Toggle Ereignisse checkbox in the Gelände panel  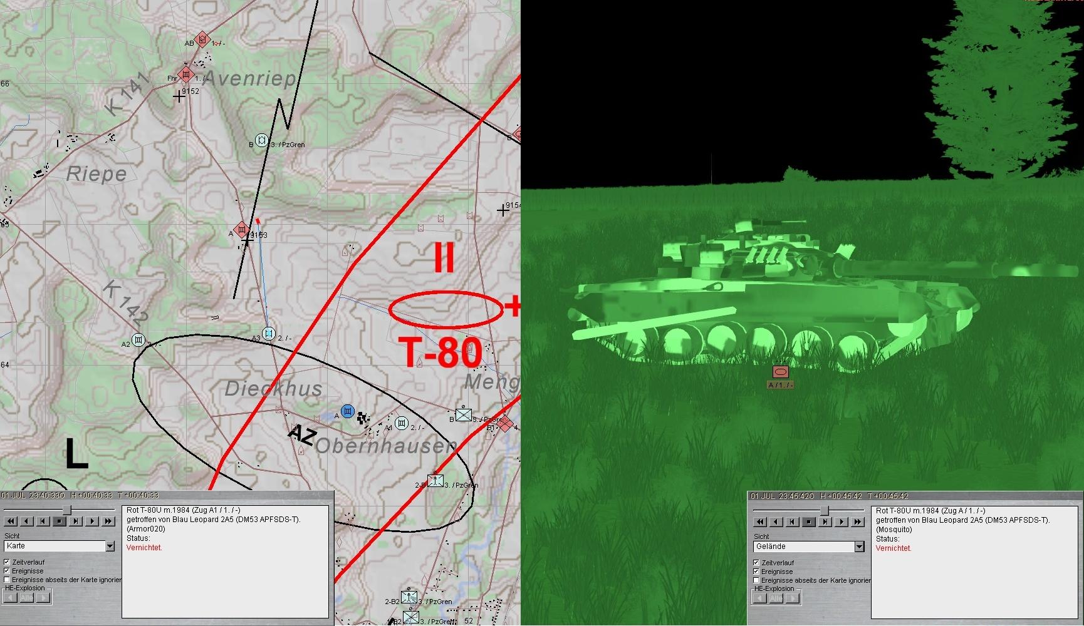[x=757, y=572]
